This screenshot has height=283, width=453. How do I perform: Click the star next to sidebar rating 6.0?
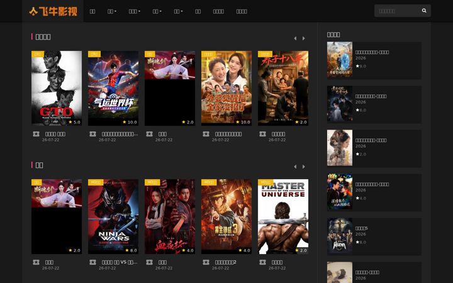(357, 110)
